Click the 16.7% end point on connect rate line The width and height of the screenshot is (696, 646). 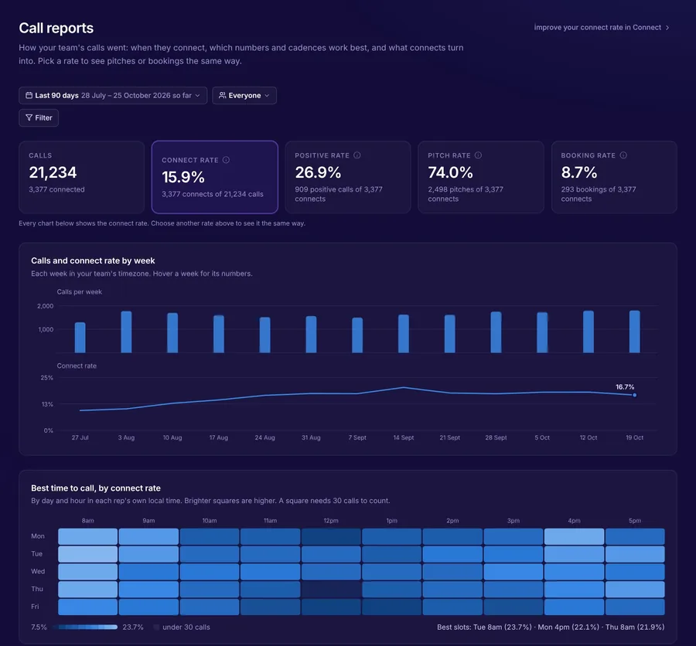point(635,395)
